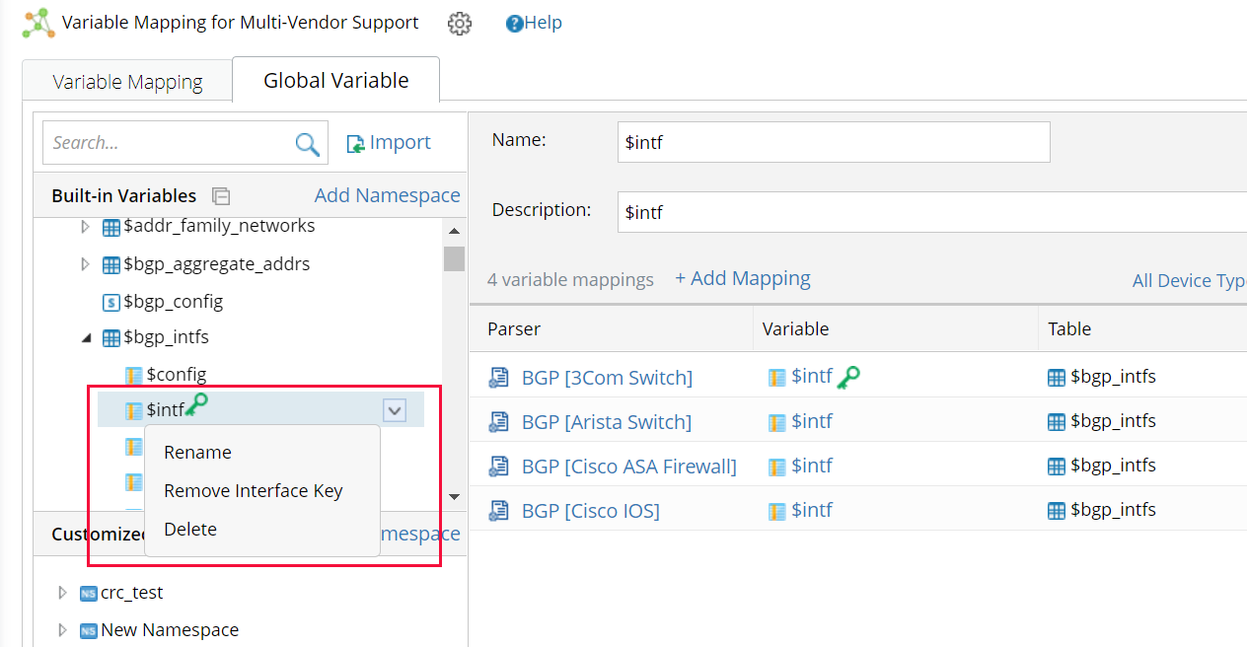The image size is (1247, 647).
Task: Expand the $addr_family_networks node
Action: point(85,226)
